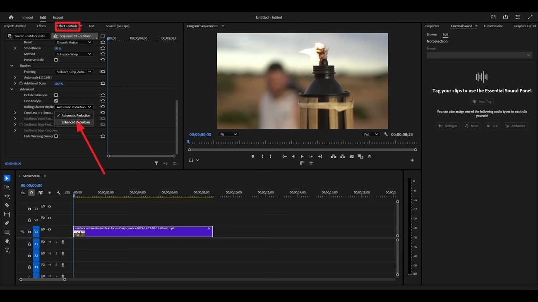538x302 pixels.
Task: Open the Method dropdown showing Subspace Warp
Action: (x=74, y=54)
